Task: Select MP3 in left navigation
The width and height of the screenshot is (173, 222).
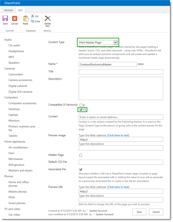Action: [x=11, y=57]
